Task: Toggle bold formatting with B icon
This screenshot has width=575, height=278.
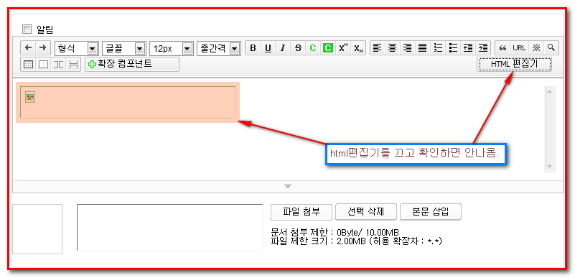Action: coord(253,48)
